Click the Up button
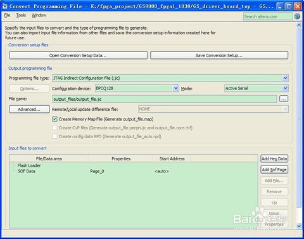The width and height of the screenshot is (304, 239). coord(274,203)
